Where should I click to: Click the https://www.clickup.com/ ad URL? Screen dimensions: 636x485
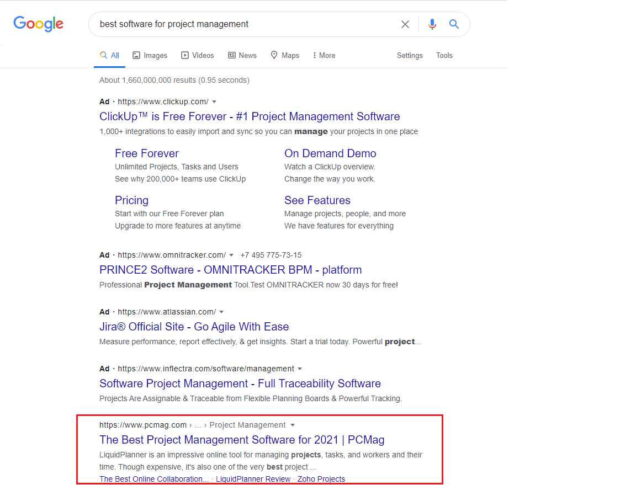coord(163,102)
